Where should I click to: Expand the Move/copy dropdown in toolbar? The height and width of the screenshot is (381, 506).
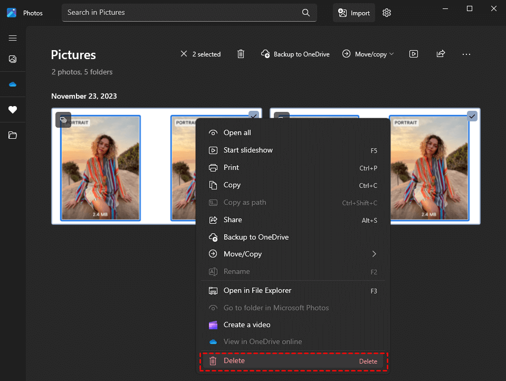point(368,54)
